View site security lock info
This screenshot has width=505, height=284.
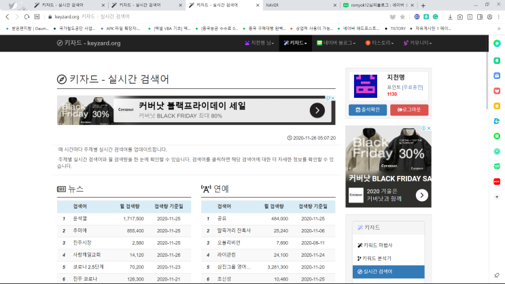(x=50, y=17)
